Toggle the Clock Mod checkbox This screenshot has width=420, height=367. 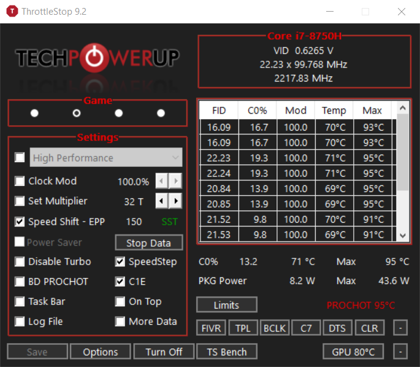point(20,181)
